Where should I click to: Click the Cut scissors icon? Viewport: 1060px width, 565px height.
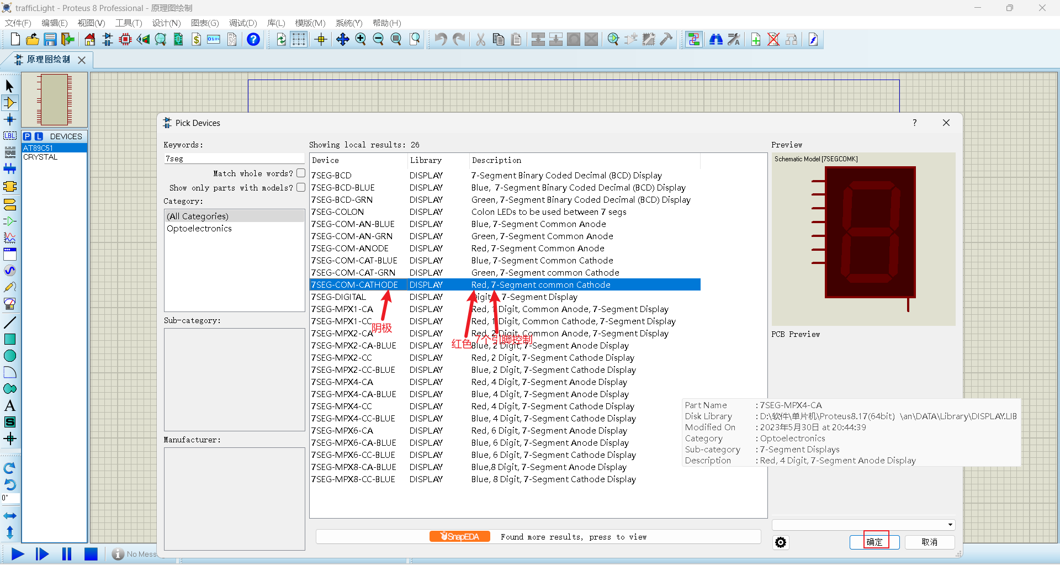point(481,39)
